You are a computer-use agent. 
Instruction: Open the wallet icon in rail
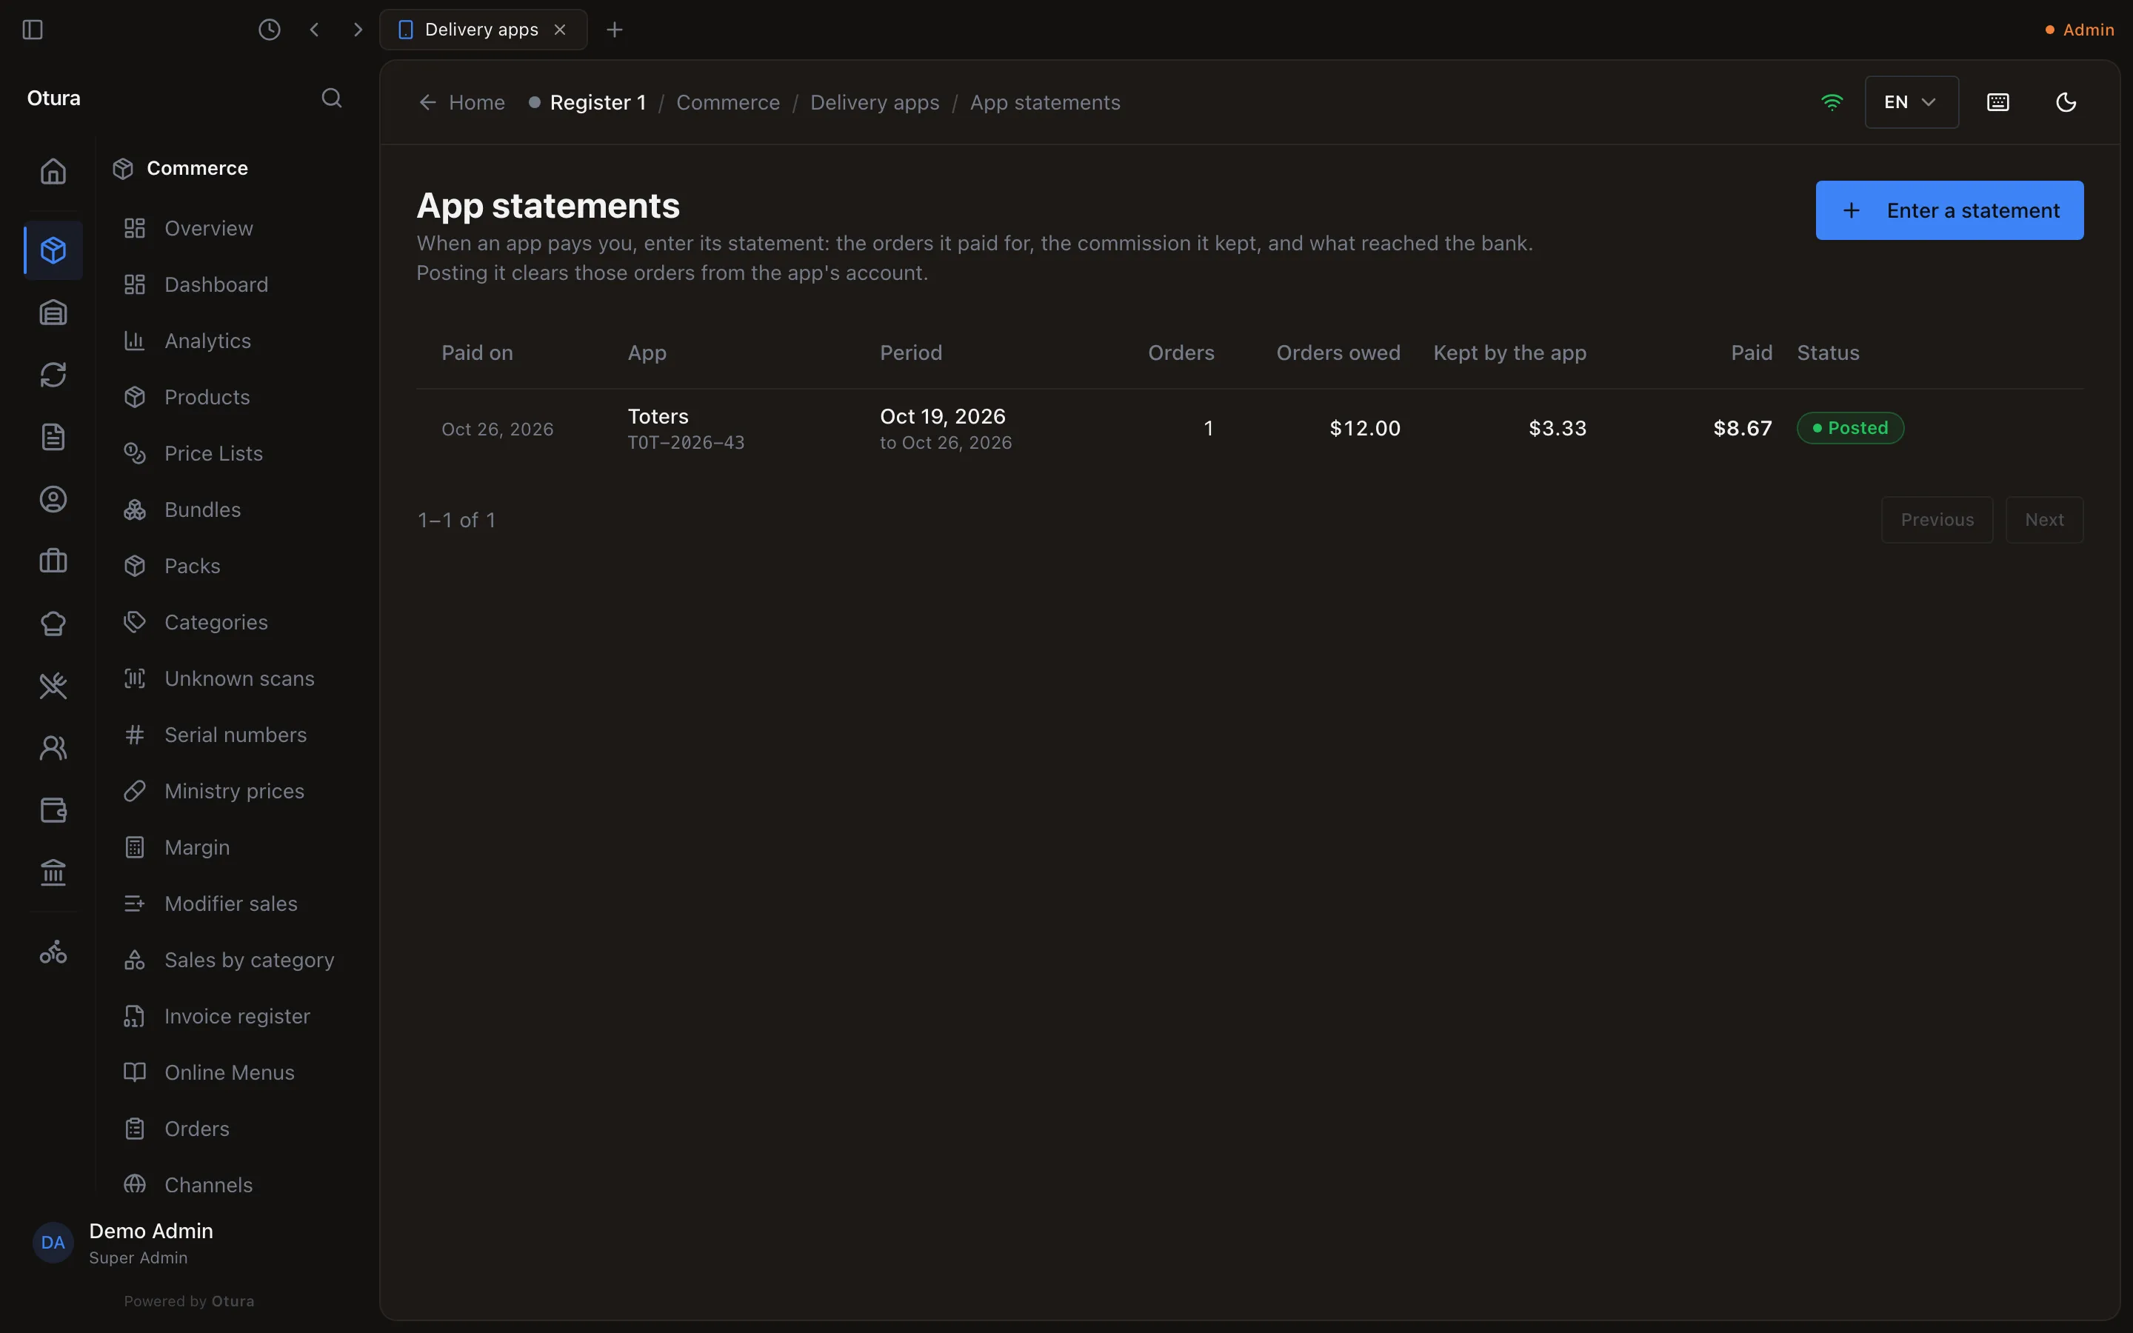tap(53, 810)
